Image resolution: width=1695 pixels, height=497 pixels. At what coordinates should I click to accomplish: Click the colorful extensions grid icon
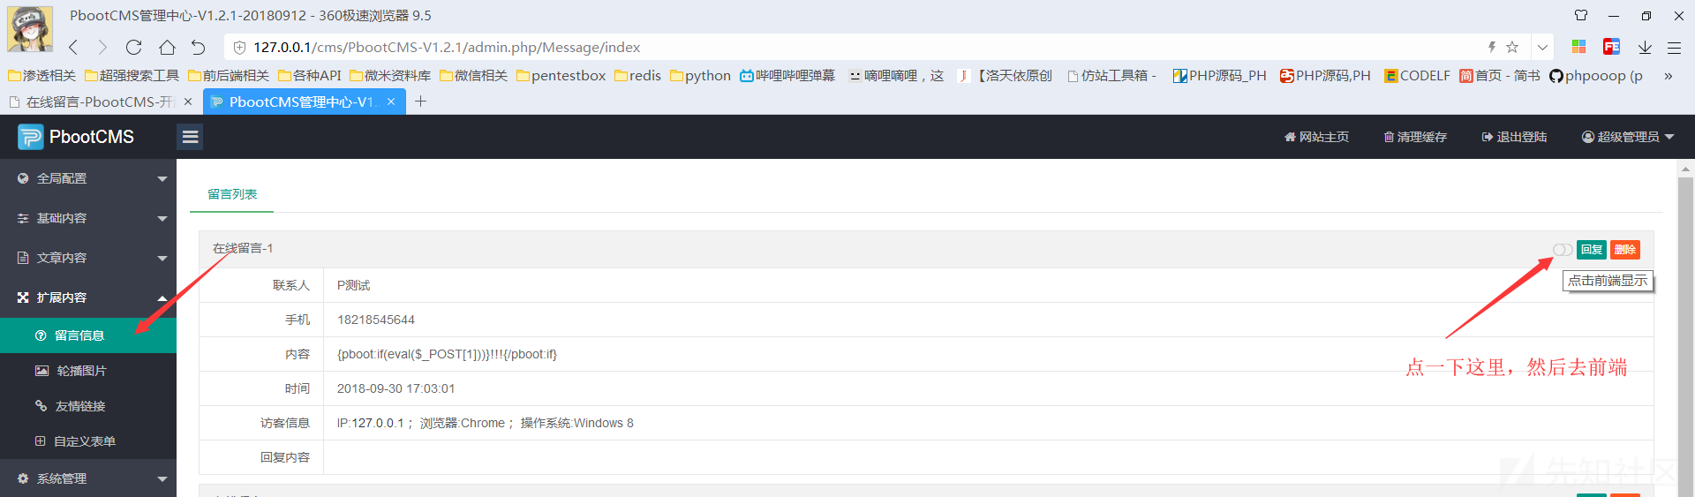[x=1579, y=47]
